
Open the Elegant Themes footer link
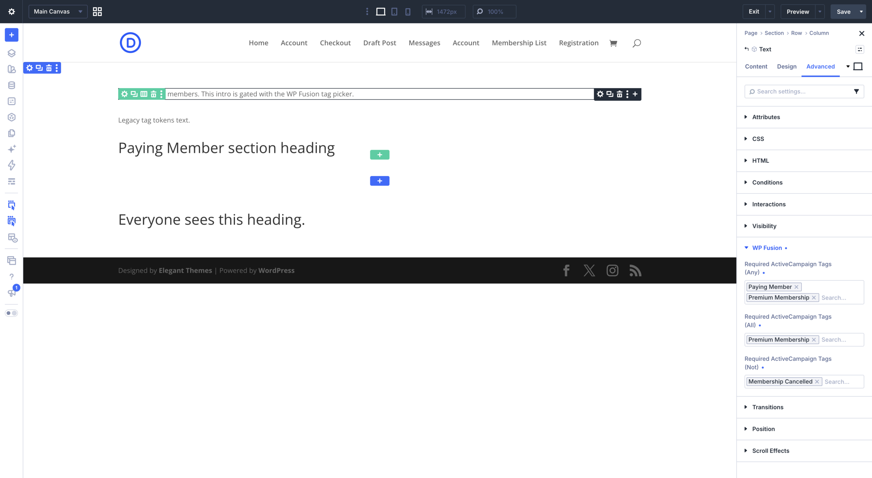point(185,271)
